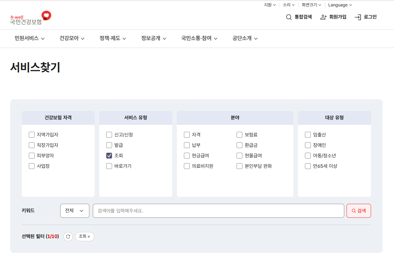Open the 전체 keyword dropdown
Screen dimensions: 394x261
tap(74, 210)
